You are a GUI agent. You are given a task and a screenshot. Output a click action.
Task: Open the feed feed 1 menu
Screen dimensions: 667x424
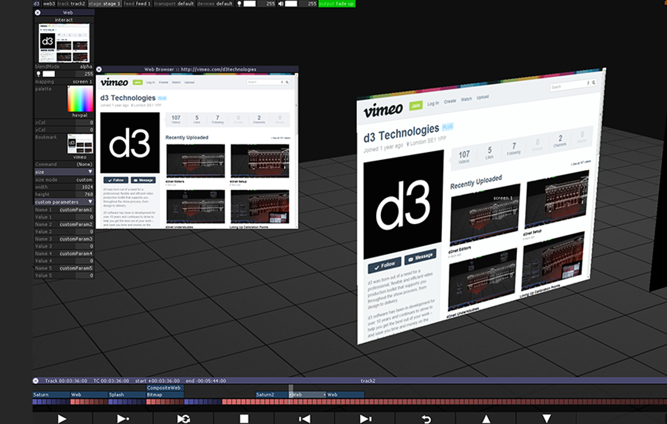click(137, 4)
